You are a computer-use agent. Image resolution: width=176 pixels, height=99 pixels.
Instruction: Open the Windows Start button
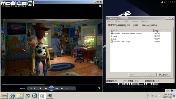coord(4,96)
